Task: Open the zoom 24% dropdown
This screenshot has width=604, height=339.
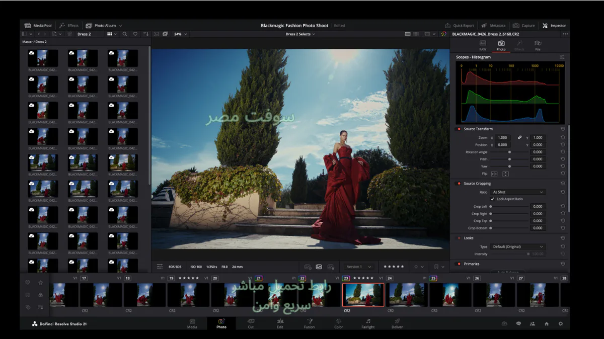Action: [180, 34]
